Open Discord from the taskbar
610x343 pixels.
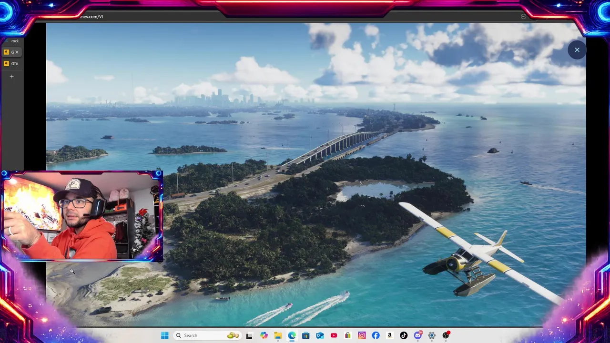(x=418, y=335)
